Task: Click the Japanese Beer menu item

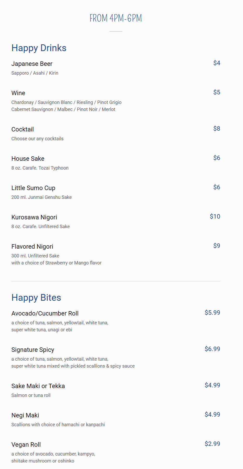Action: point(32,64)
